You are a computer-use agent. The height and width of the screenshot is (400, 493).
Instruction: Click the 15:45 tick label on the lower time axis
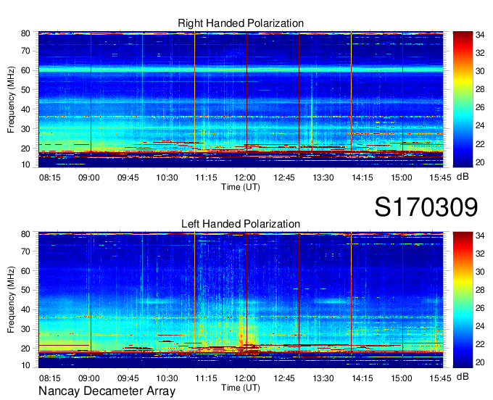point(440,378)
